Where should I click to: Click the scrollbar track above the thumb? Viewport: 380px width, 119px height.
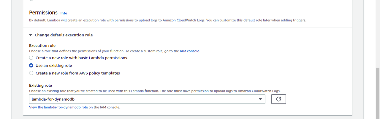coord(377,33)
